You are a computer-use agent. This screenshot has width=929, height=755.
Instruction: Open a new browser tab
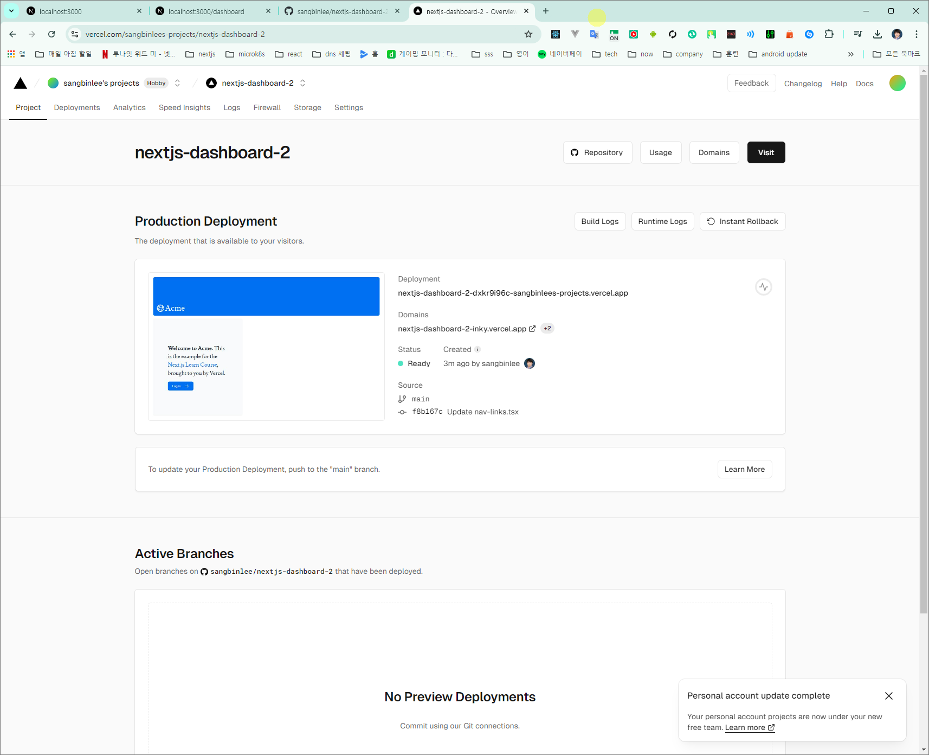click(x=546, y=11)
